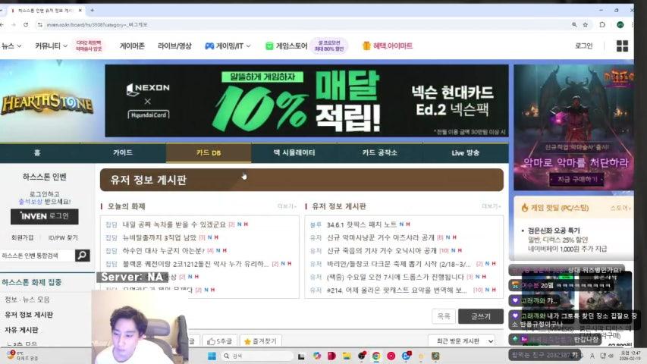Open post 하수인 대사 누군지 아는분?
This screenshot has height=364, width=647.
point(163,250)
